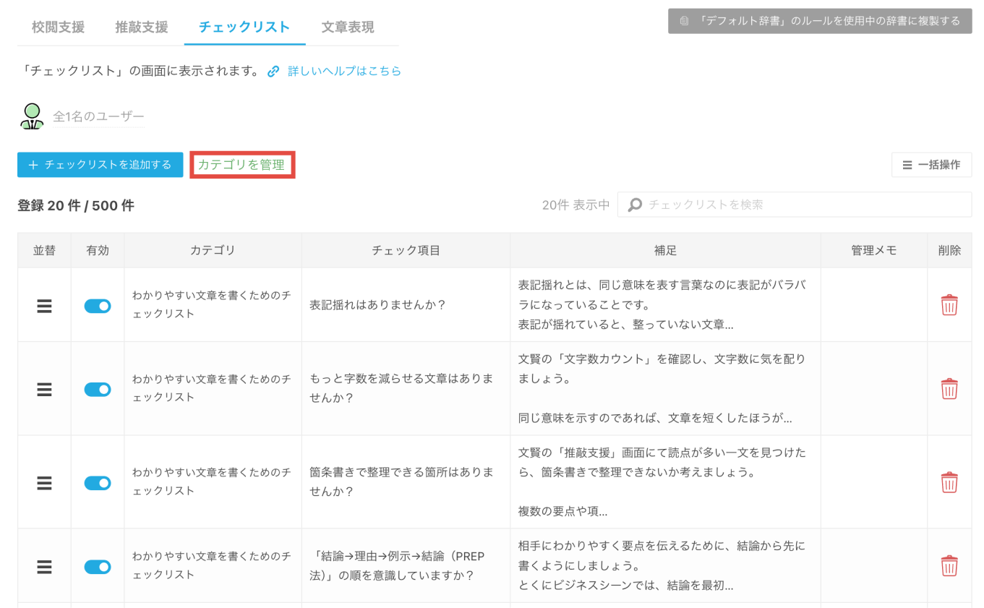
Task: Delete the もっと字数を減らせる row
Action: [x=949, y=389]
